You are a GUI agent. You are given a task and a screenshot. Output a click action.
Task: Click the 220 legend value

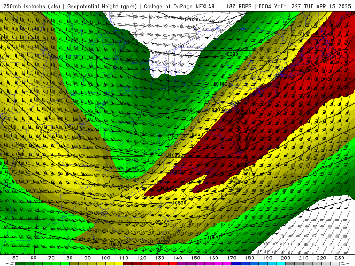click(x=321, y=258)
